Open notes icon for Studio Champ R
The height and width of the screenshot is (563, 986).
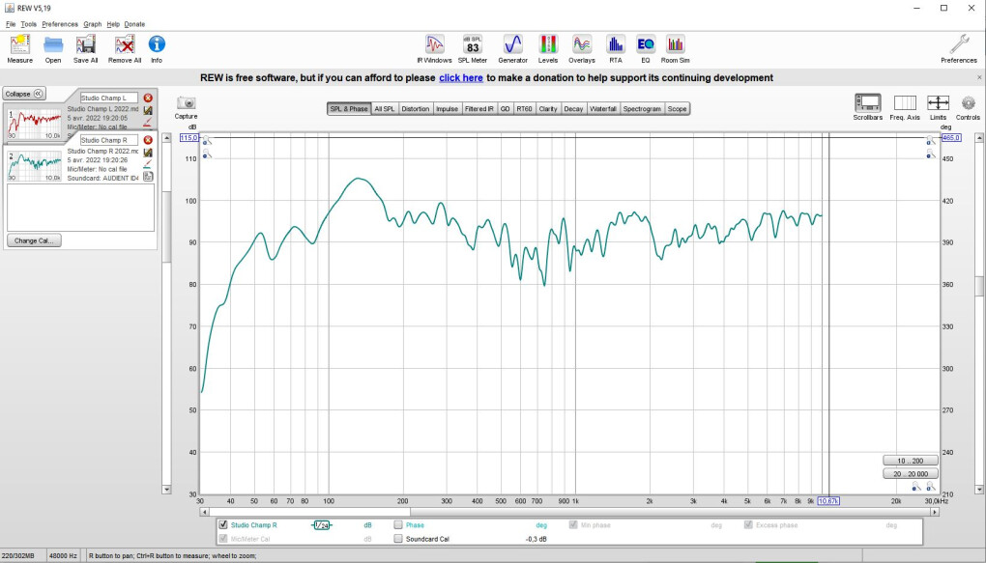[x=148, y=177]
